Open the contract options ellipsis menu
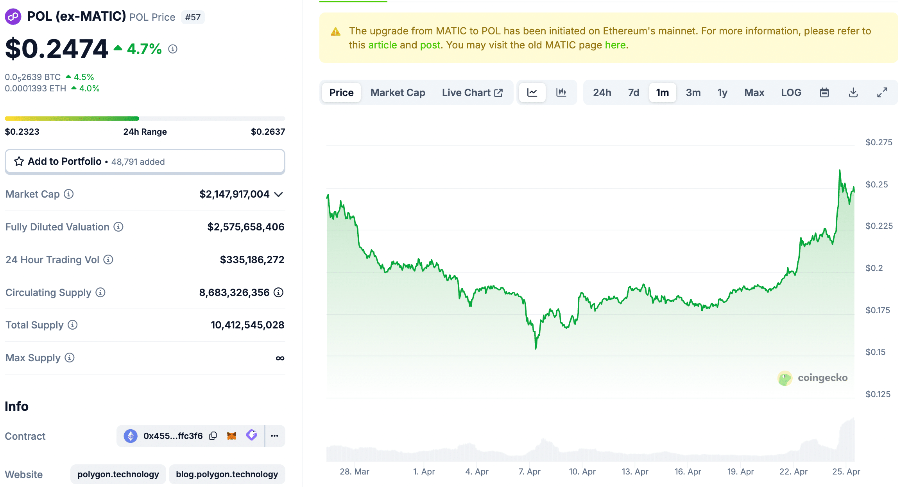The width and height of the screenshot is (901, 487). [x=274, y=435]
